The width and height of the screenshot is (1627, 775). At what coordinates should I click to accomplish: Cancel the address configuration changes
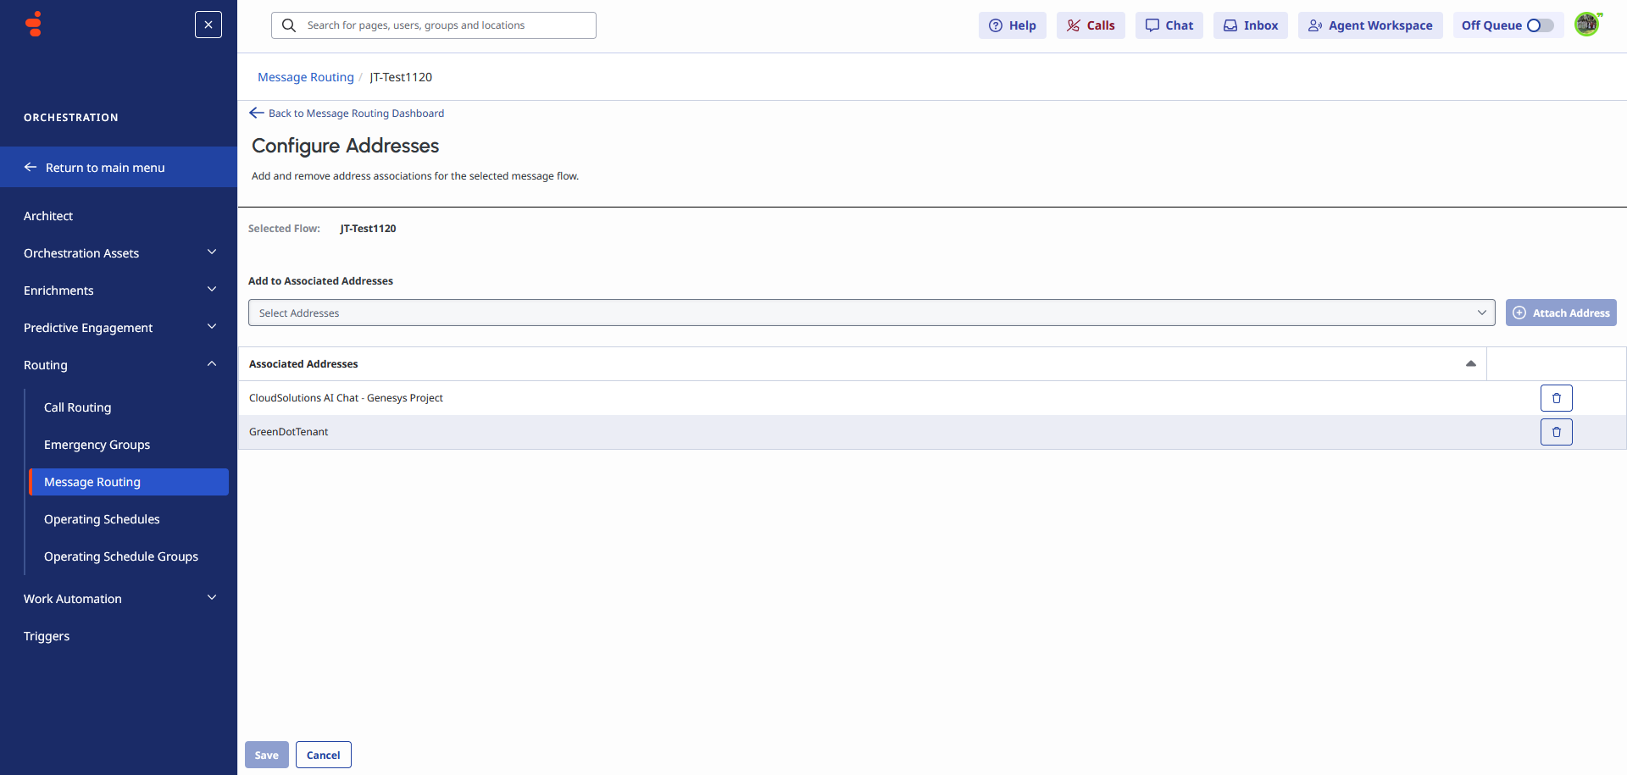323,755
